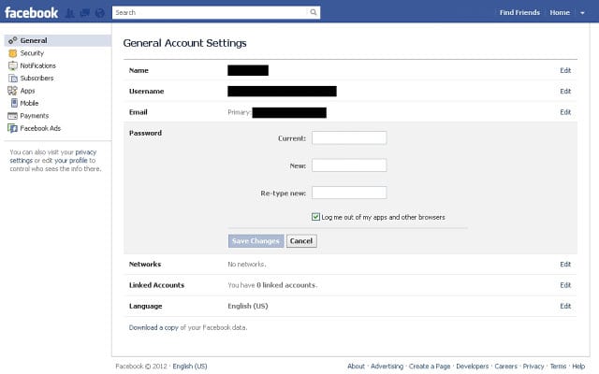The width and height of the screenshot is (599, 374).
Task: Open privacy settings link in sidebar
Action: 85,151
